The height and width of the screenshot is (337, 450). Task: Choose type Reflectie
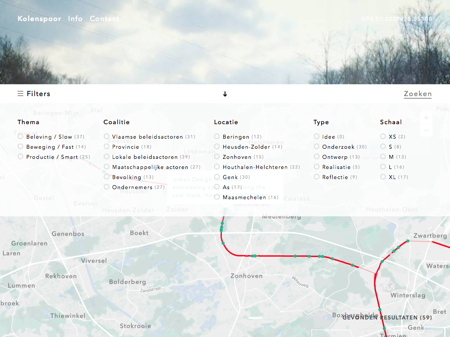(335, 177)
